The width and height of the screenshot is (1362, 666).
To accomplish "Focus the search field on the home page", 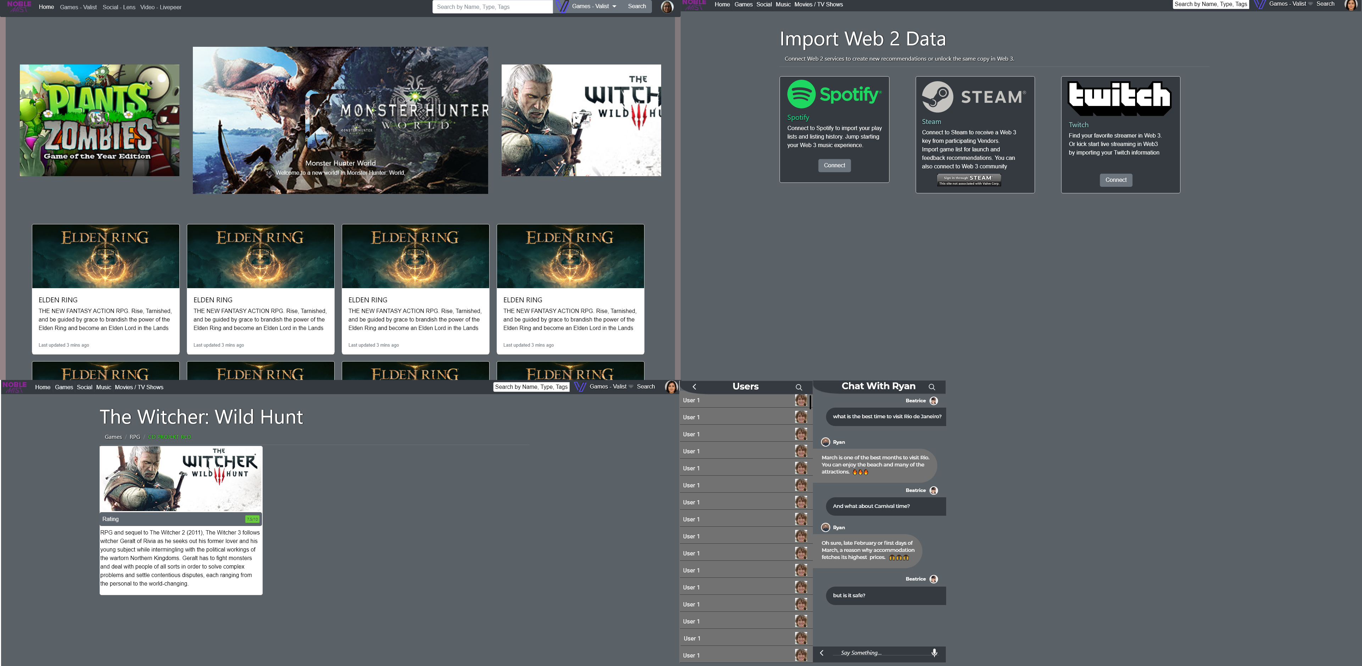I will pos(492,7).
